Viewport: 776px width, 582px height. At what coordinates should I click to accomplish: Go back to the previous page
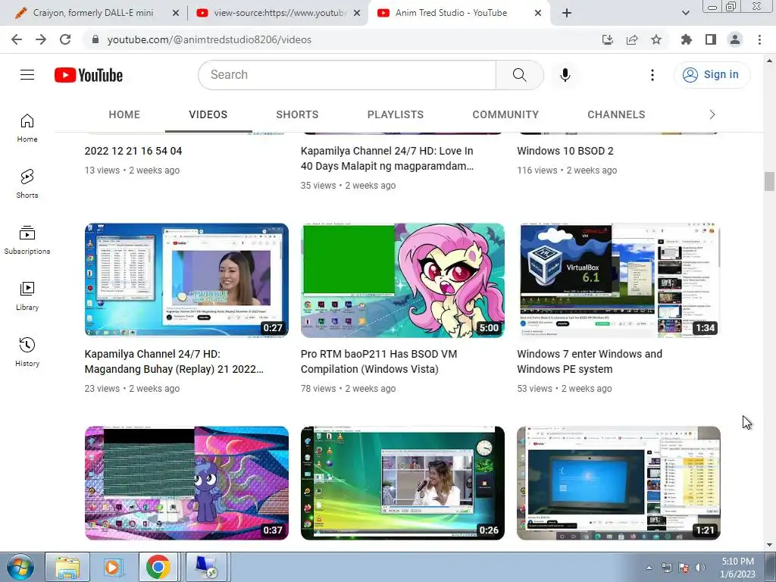17,39
